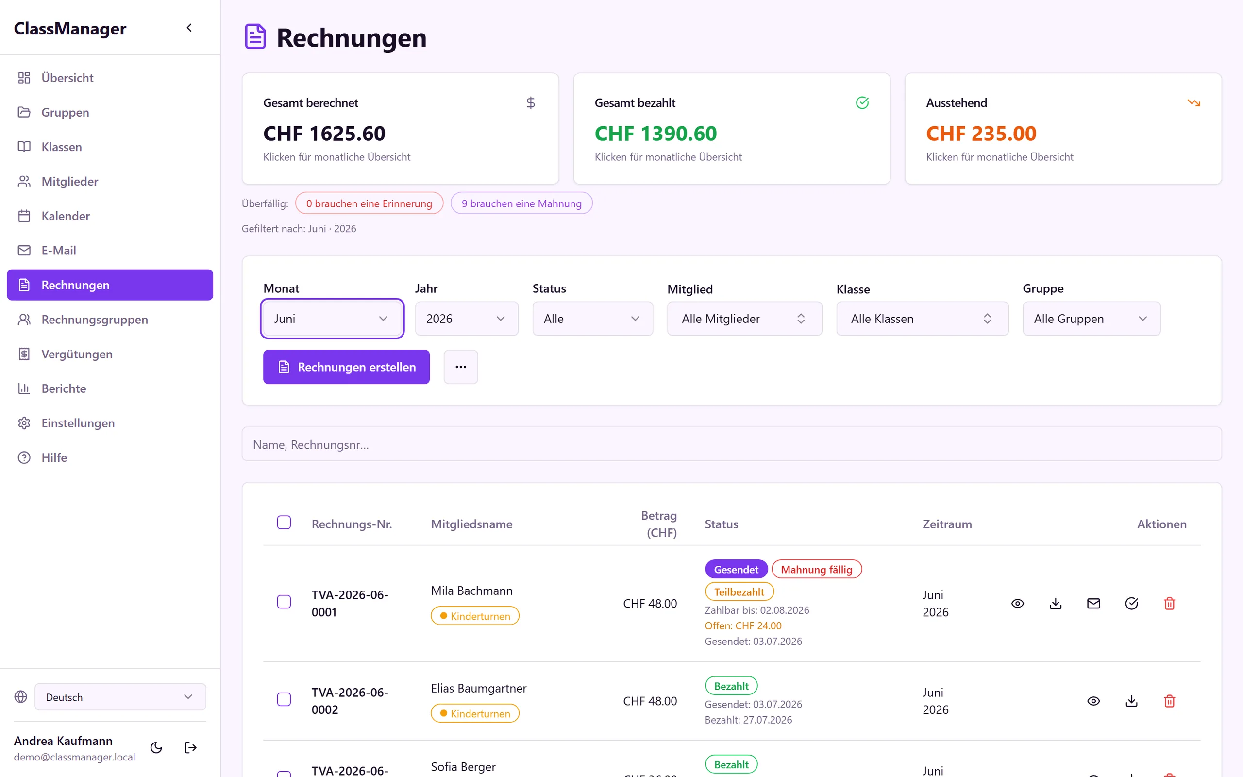Select Rechnungen in the sidebar
This screenshot has height=777, width=1243.
click(110, 285)
